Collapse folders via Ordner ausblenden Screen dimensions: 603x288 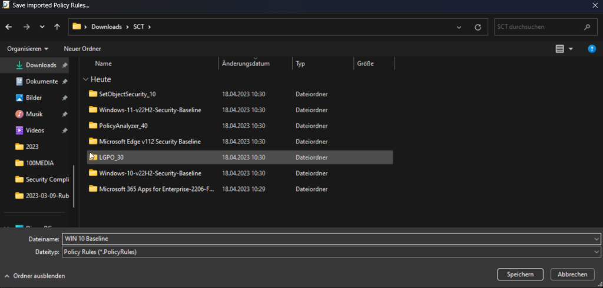[35, 276]
